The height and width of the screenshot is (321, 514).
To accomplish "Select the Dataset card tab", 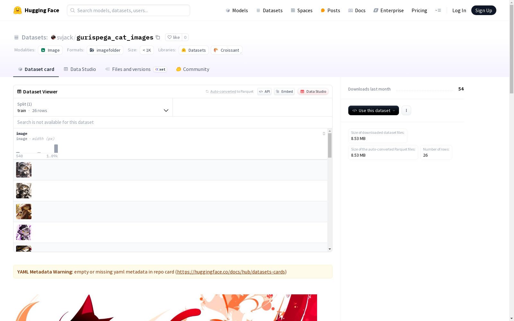I will click(x=36, y=69).
